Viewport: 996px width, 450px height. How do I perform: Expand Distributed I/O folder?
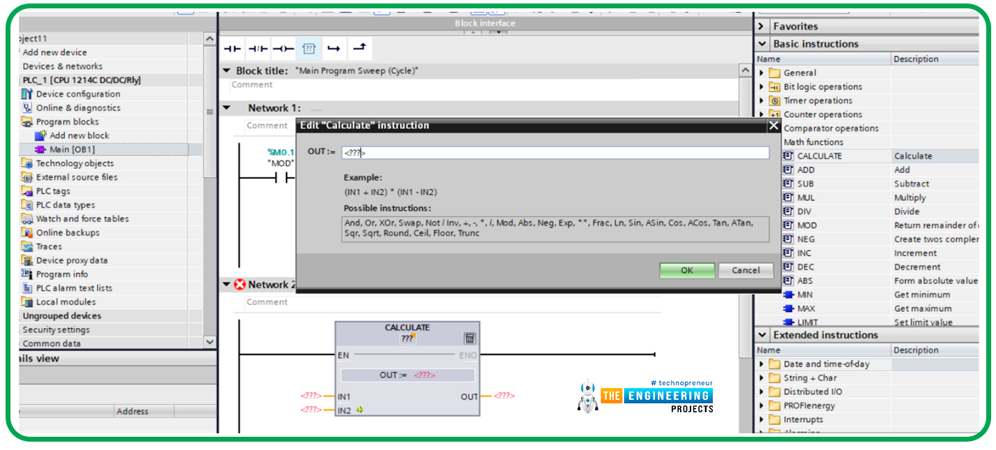(762, 392)
